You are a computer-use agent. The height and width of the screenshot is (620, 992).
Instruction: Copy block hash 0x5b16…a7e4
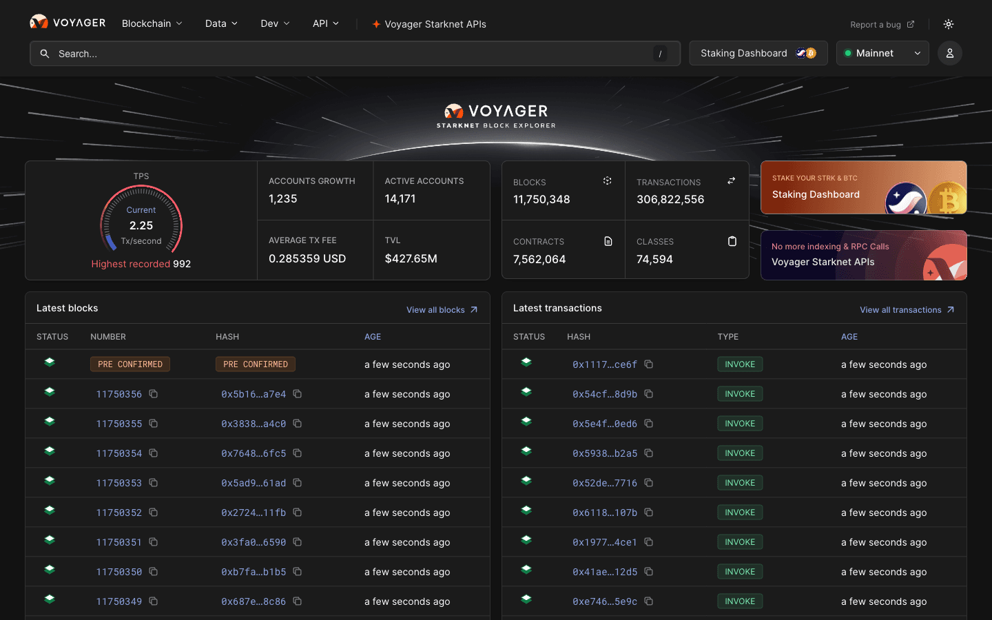(298, 394)
